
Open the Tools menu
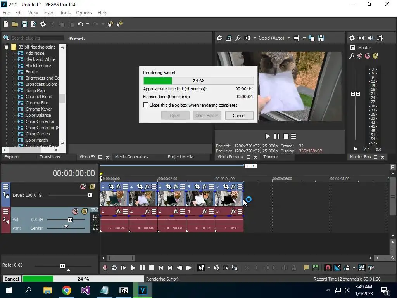pos(65,13)
